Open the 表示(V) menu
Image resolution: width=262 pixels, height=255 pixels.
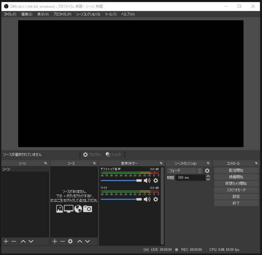pos(43,14)
